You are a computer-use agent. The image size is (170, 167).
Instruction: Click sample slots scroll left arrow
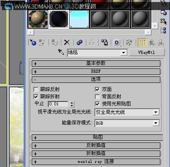[31, 32]
